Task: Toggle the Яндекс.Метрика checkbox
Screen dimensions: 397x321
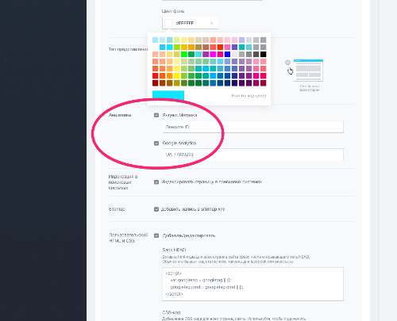Action: [156, 115]
